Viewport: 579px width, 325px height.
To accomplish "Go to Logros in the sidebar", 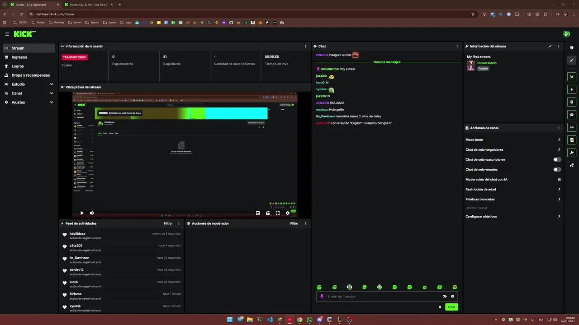I will tap(29, 66).
